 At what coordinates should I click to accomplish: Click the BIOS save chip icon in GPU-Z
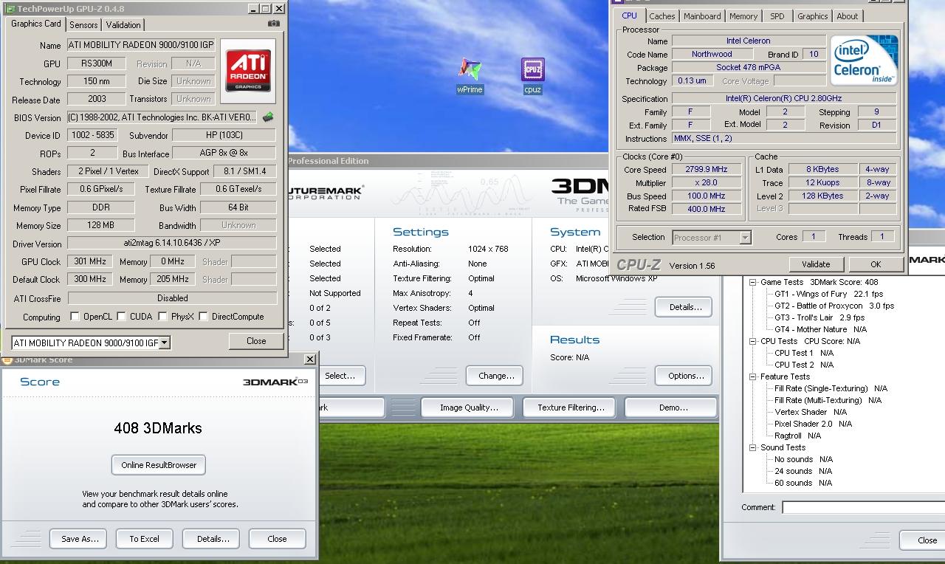point(268,117)
